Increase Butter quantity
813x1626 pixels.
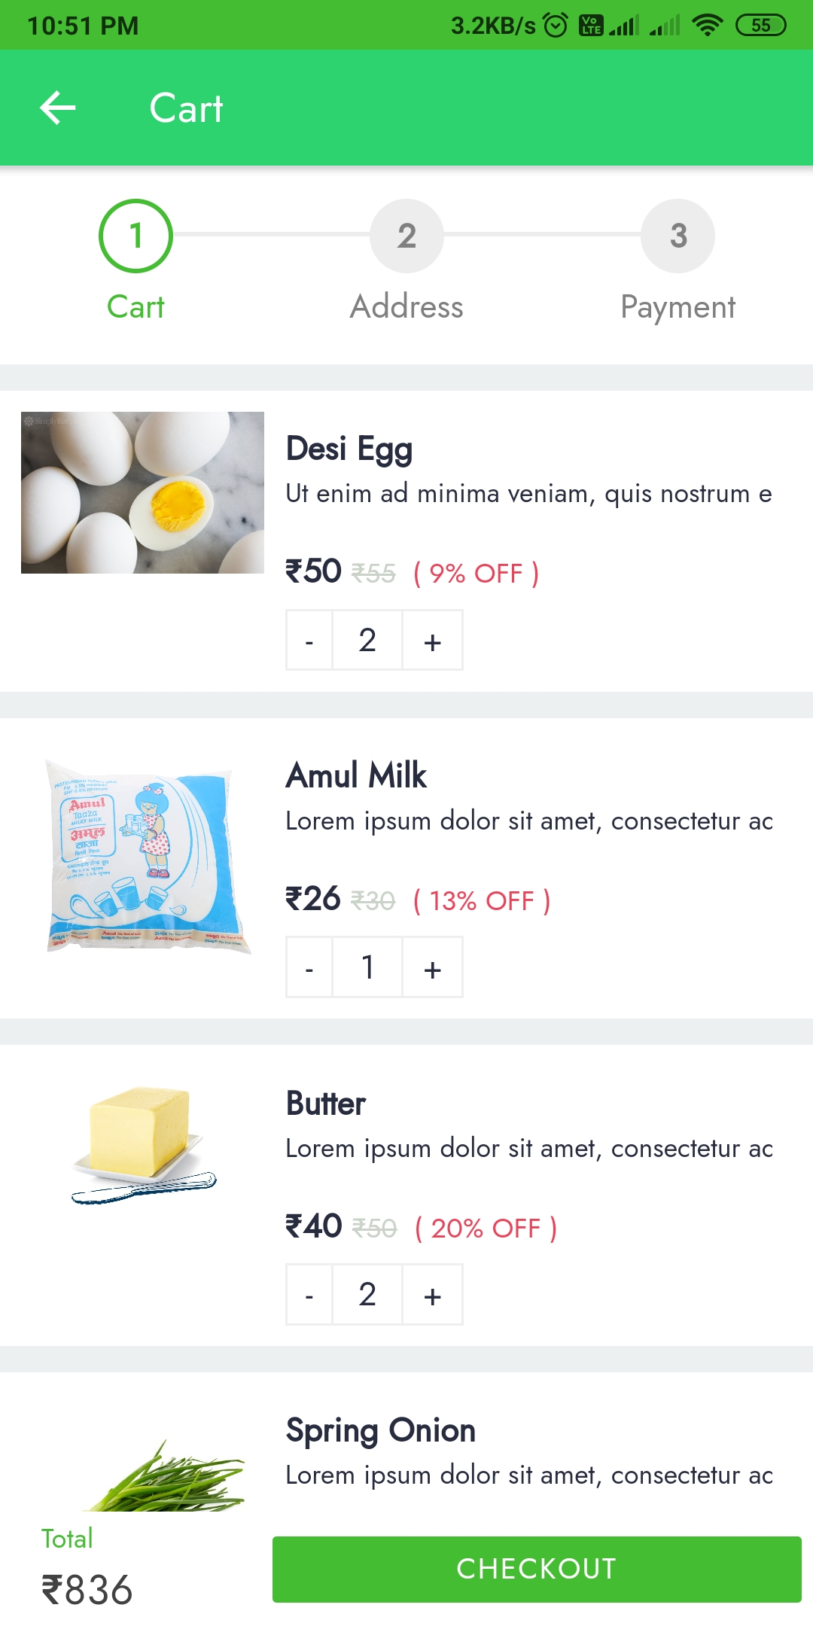[432, 1295]
